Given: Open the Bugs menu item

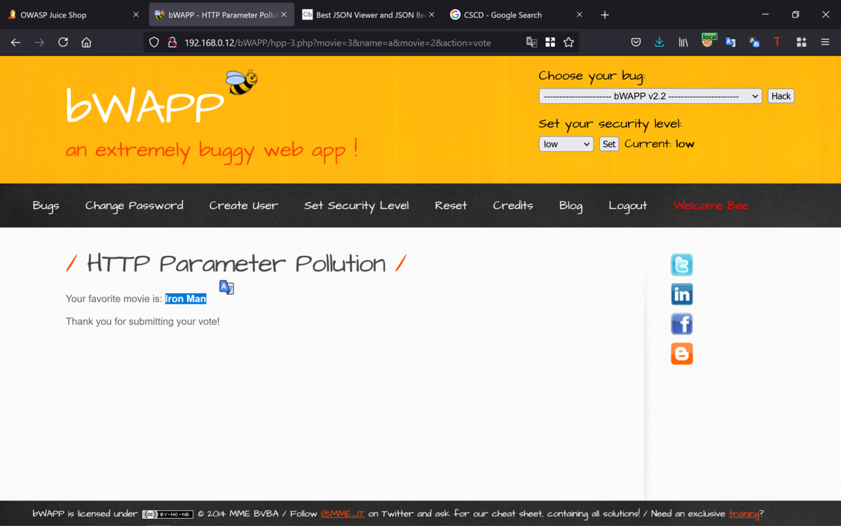Looking at the screenshot, I should click(x=46, y=205).
